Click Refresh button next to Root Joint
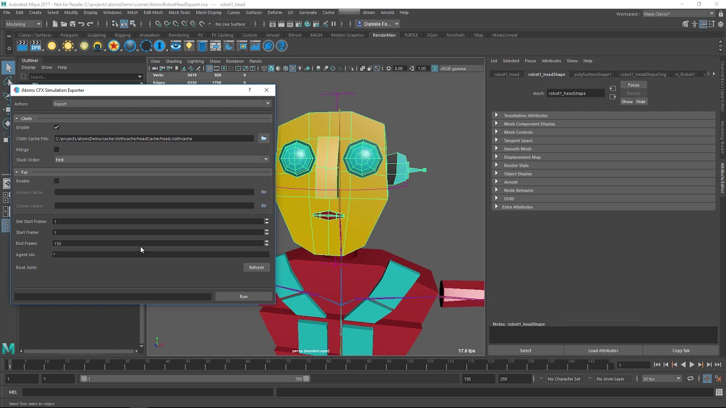This screenshot has height=408, width=726. [256, 267]
